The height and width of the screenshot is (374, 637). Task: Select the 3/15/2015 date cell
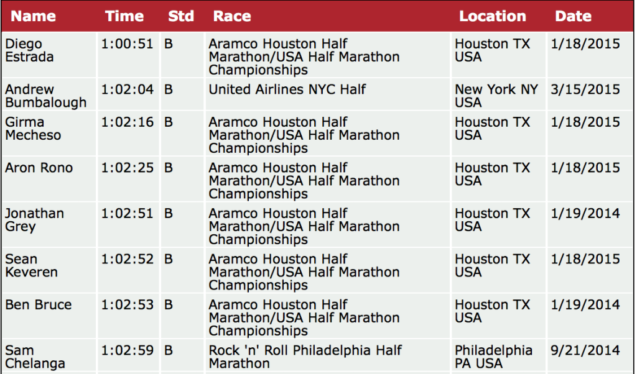(585, 89)
